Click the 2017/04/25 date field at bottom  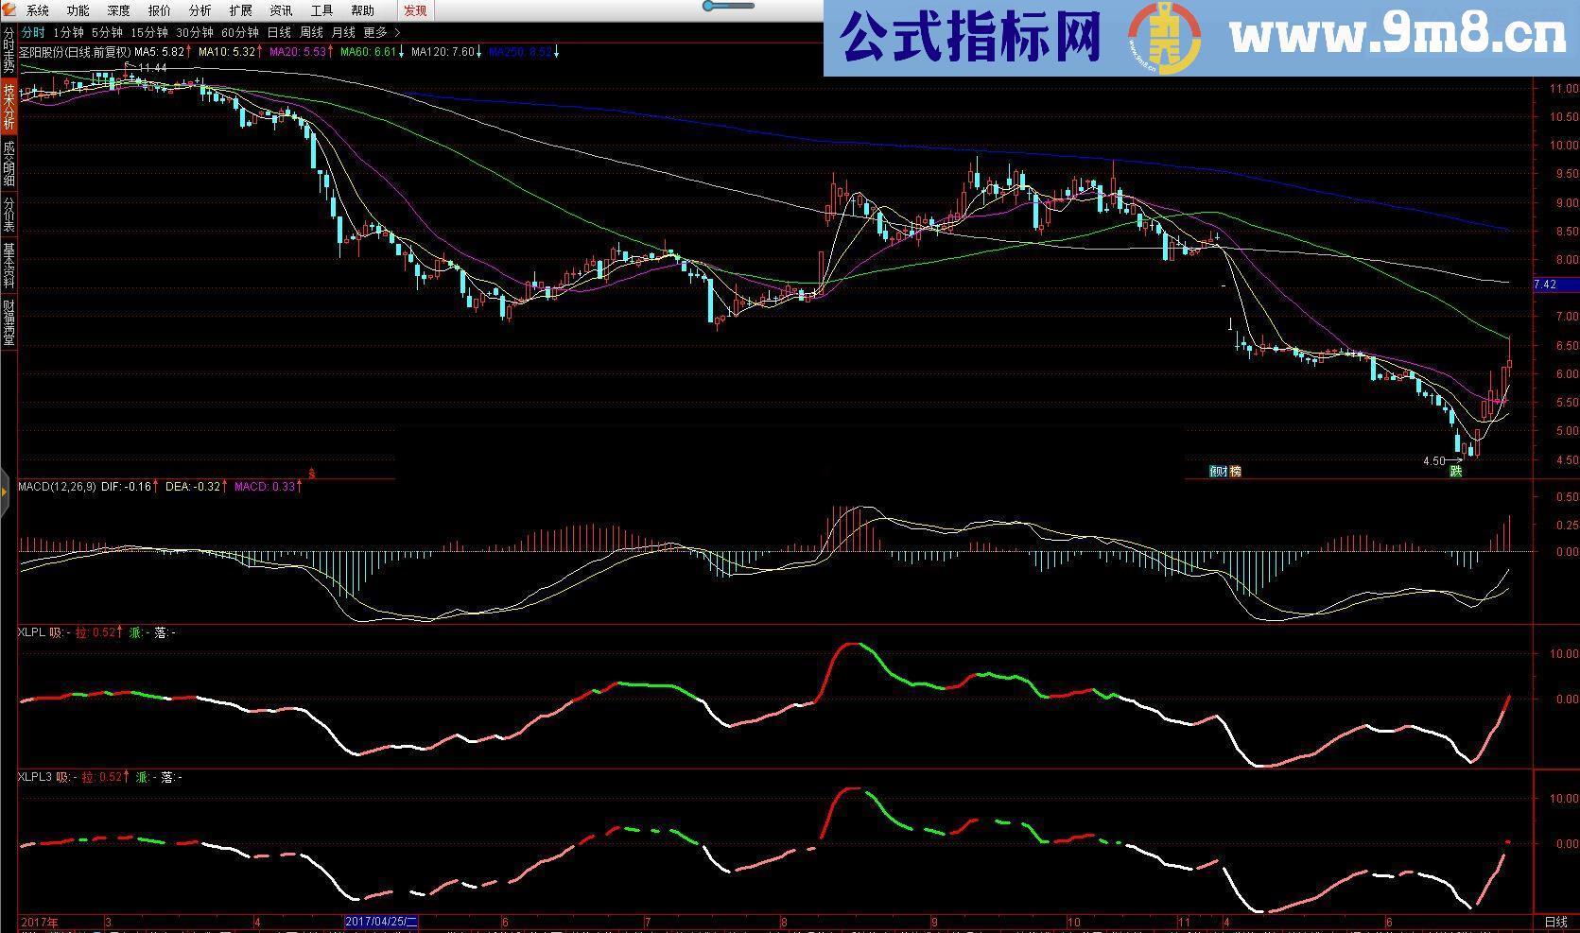380,922
